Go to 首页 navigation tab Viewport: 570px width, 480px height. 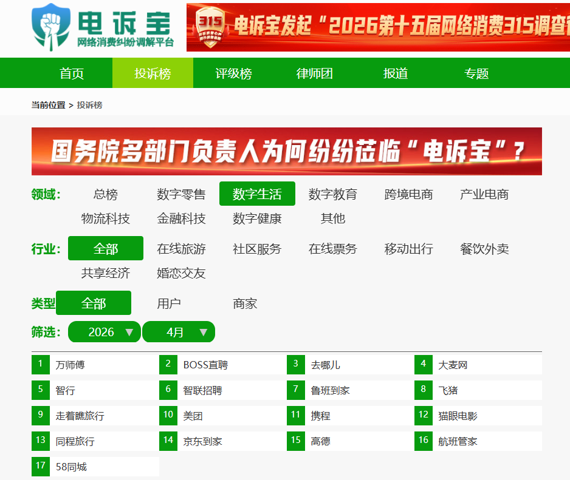pyautogui.click(x=72, y=73)
